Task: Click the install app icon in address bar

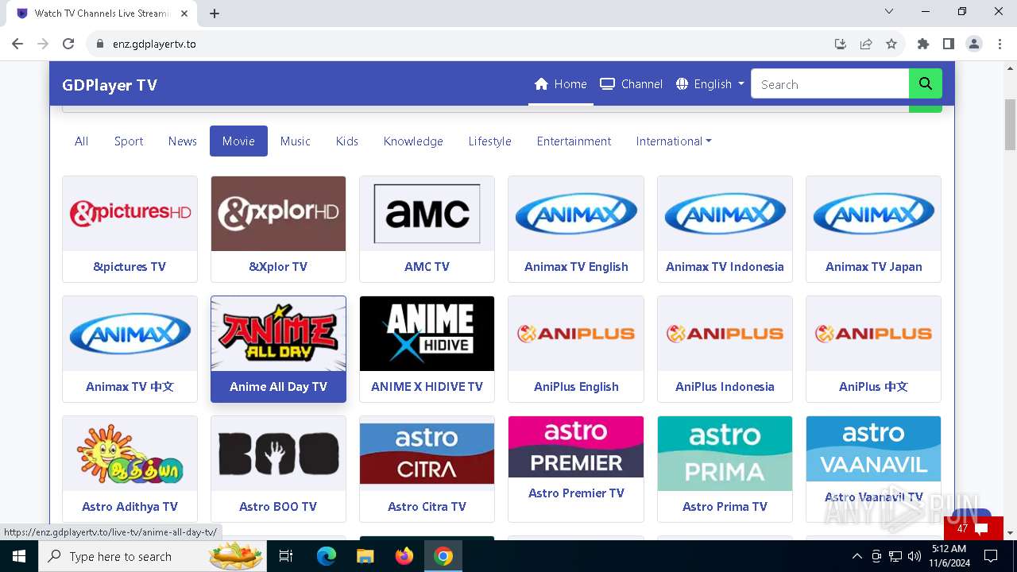Action: tap(841, 44)
